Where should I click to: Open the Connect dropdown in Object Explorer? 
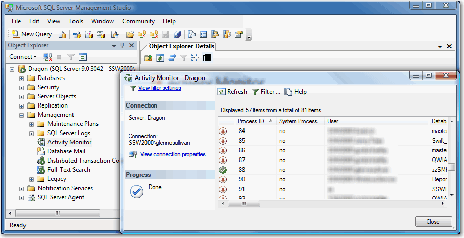(x=23, y=57)
